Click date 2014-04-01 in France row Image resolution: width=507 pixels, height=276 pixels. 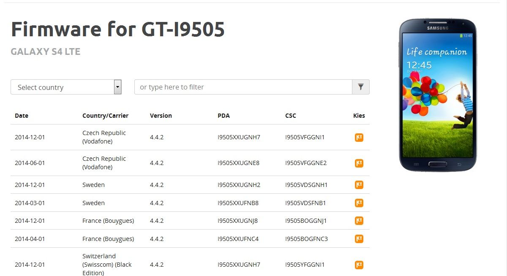(30, 239)
